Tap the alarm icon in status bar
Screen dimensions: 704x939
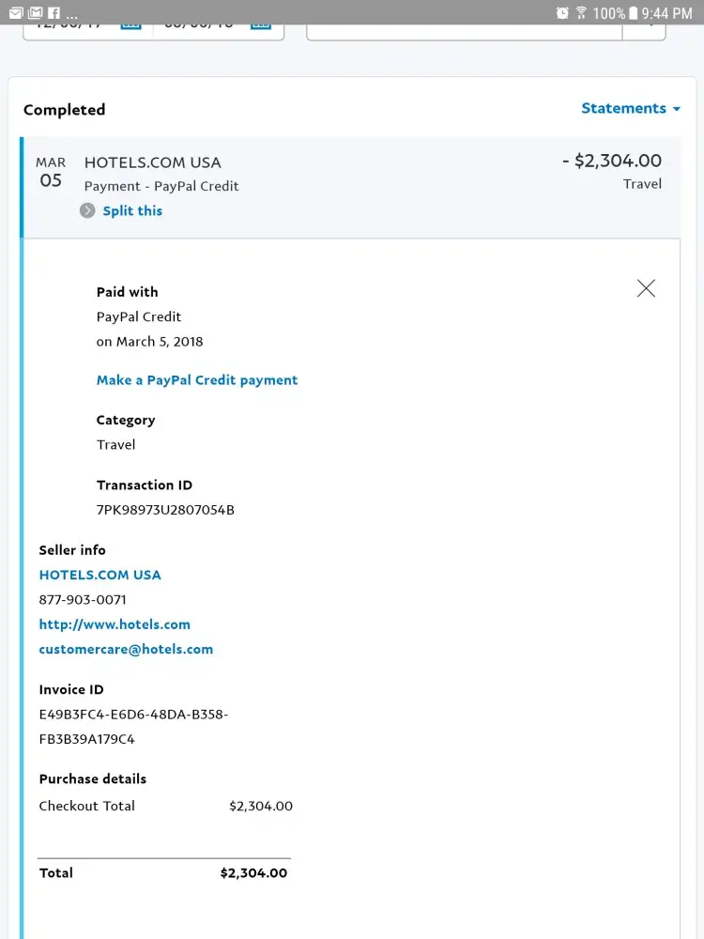(562, 13)
